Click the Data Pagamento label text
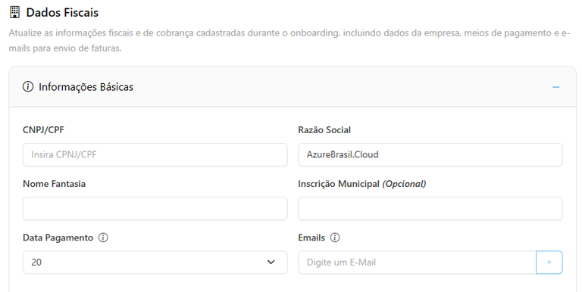This screenshot has height=292, width=582. click(58, 238)
